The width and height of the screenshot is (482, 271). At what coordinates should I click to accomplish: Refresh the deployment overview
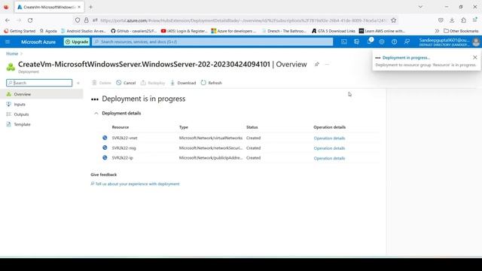pos(211,83)
